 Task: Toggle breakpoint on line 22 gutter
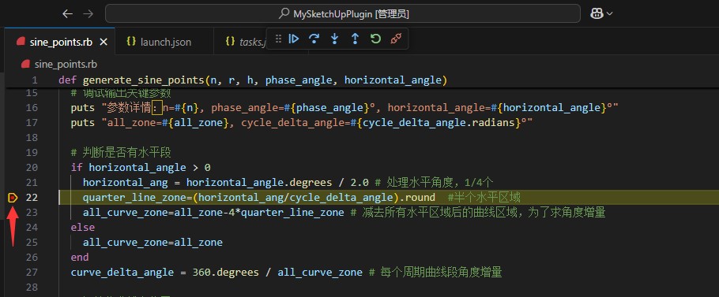(x=13, y=198)
